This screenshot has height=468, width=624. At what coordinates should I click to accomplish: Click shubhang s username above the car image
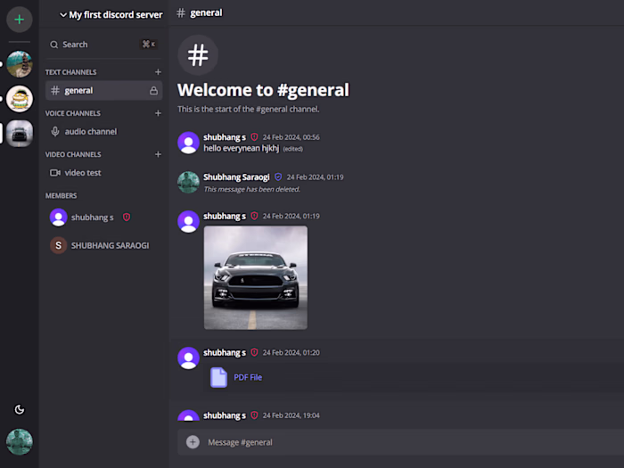[225, 216]
